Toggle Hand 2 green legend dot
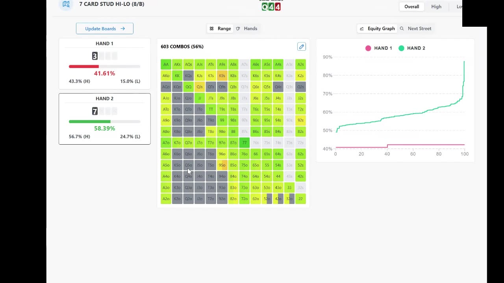This screenshot has width=504, height=283. click(401, 48)
